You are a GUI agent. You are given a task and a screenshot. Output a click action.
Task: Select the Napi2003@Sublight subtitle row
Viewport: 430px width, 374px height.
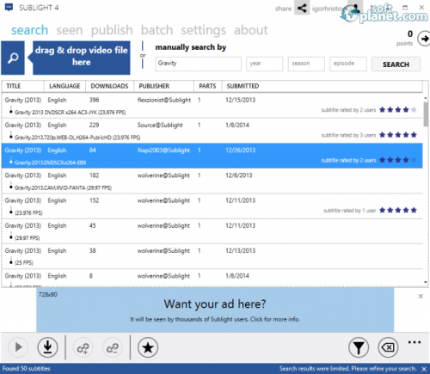212,156
